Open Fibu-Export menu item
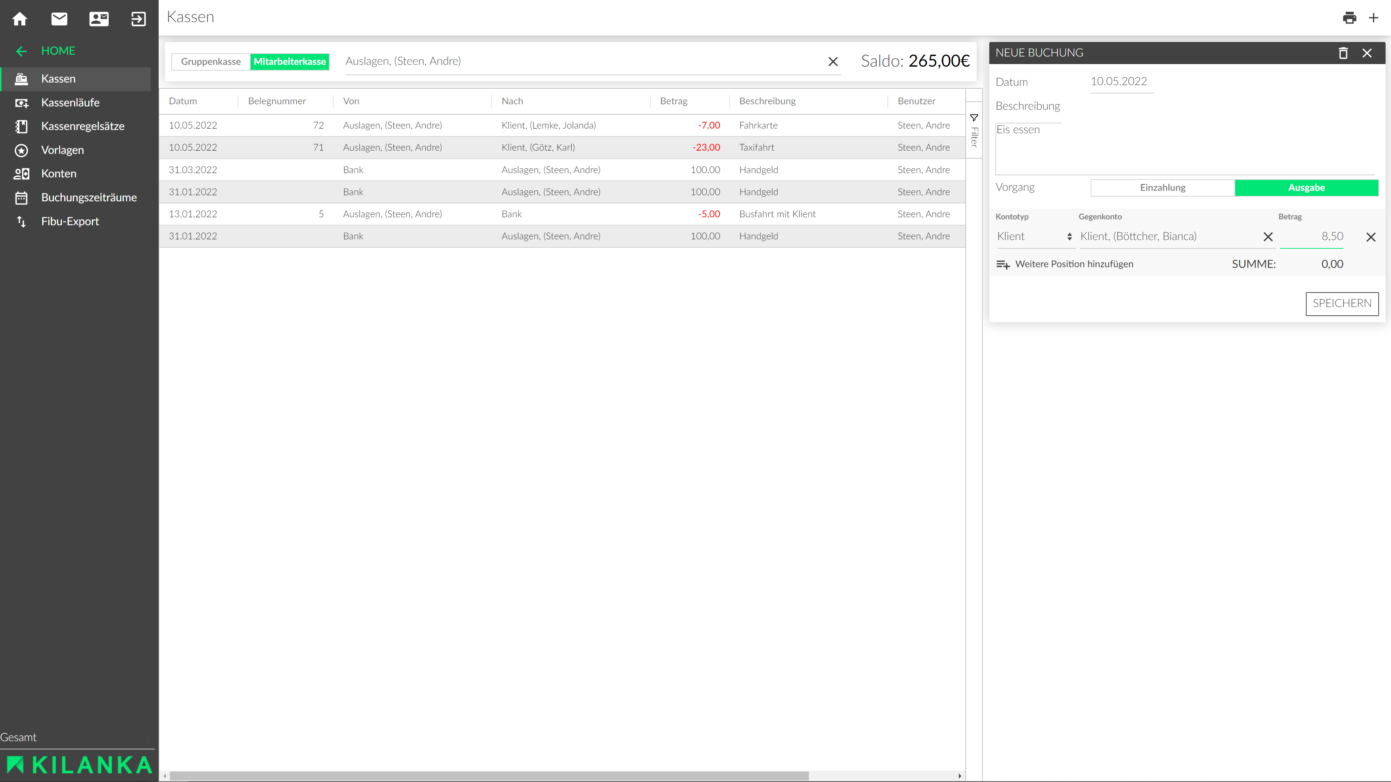Viewport: 1391px width, 782px height. tap(76, 221)
